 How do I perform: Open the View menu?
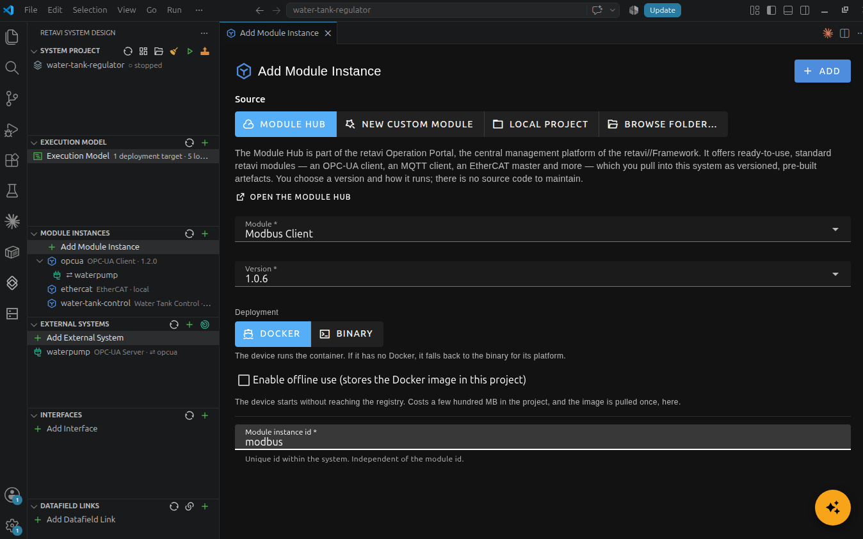(127, 10)
